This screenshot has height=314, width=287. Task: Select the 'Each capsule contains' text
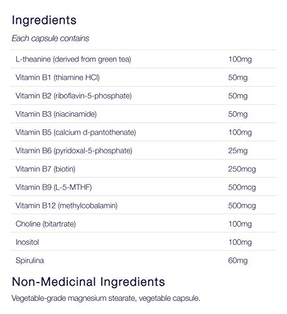(x=50, y=38)
